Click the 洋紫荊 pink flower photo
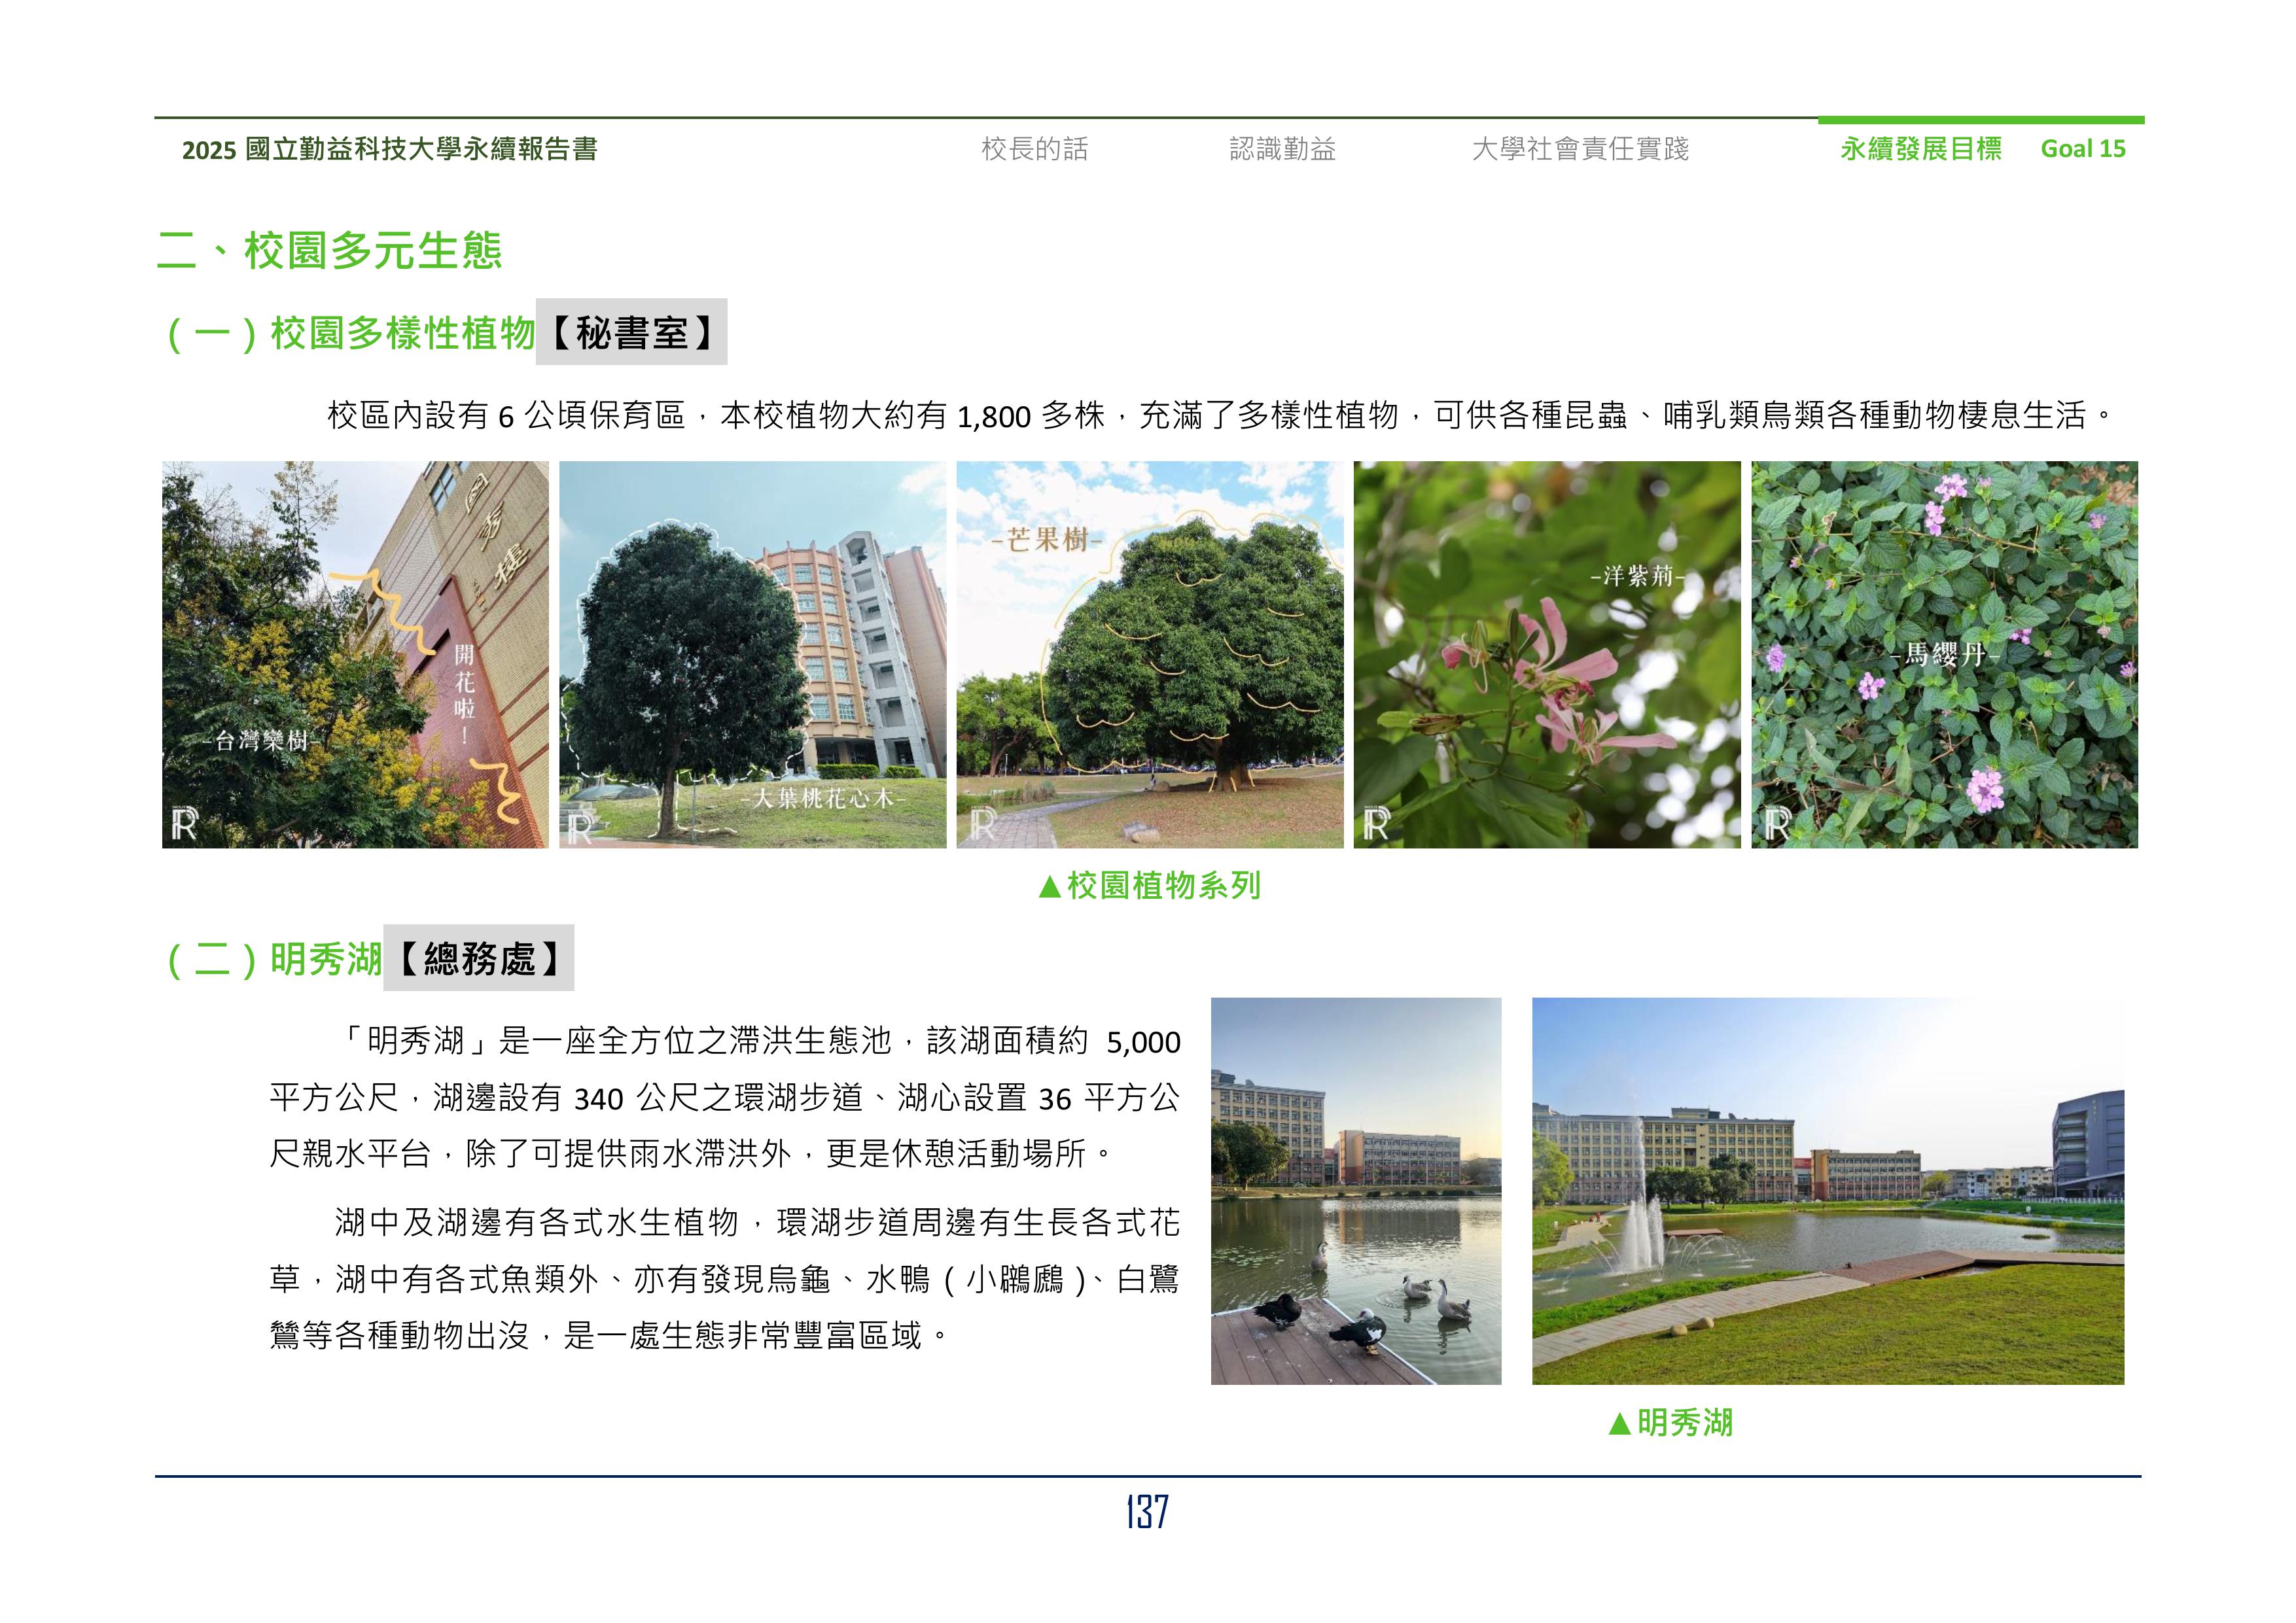Image resolution: width=2296 pixels, height=1623 pixels. pyautogui.click(x=1546, y=654)
